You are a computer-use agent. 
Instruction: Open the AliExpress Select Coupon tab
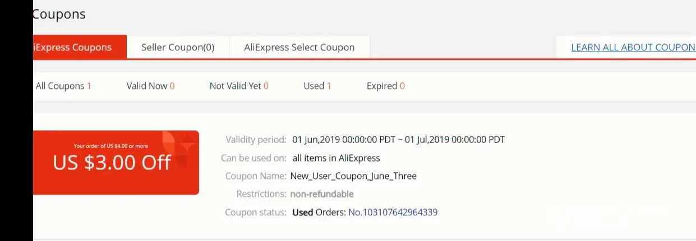[x=299, y=48]
